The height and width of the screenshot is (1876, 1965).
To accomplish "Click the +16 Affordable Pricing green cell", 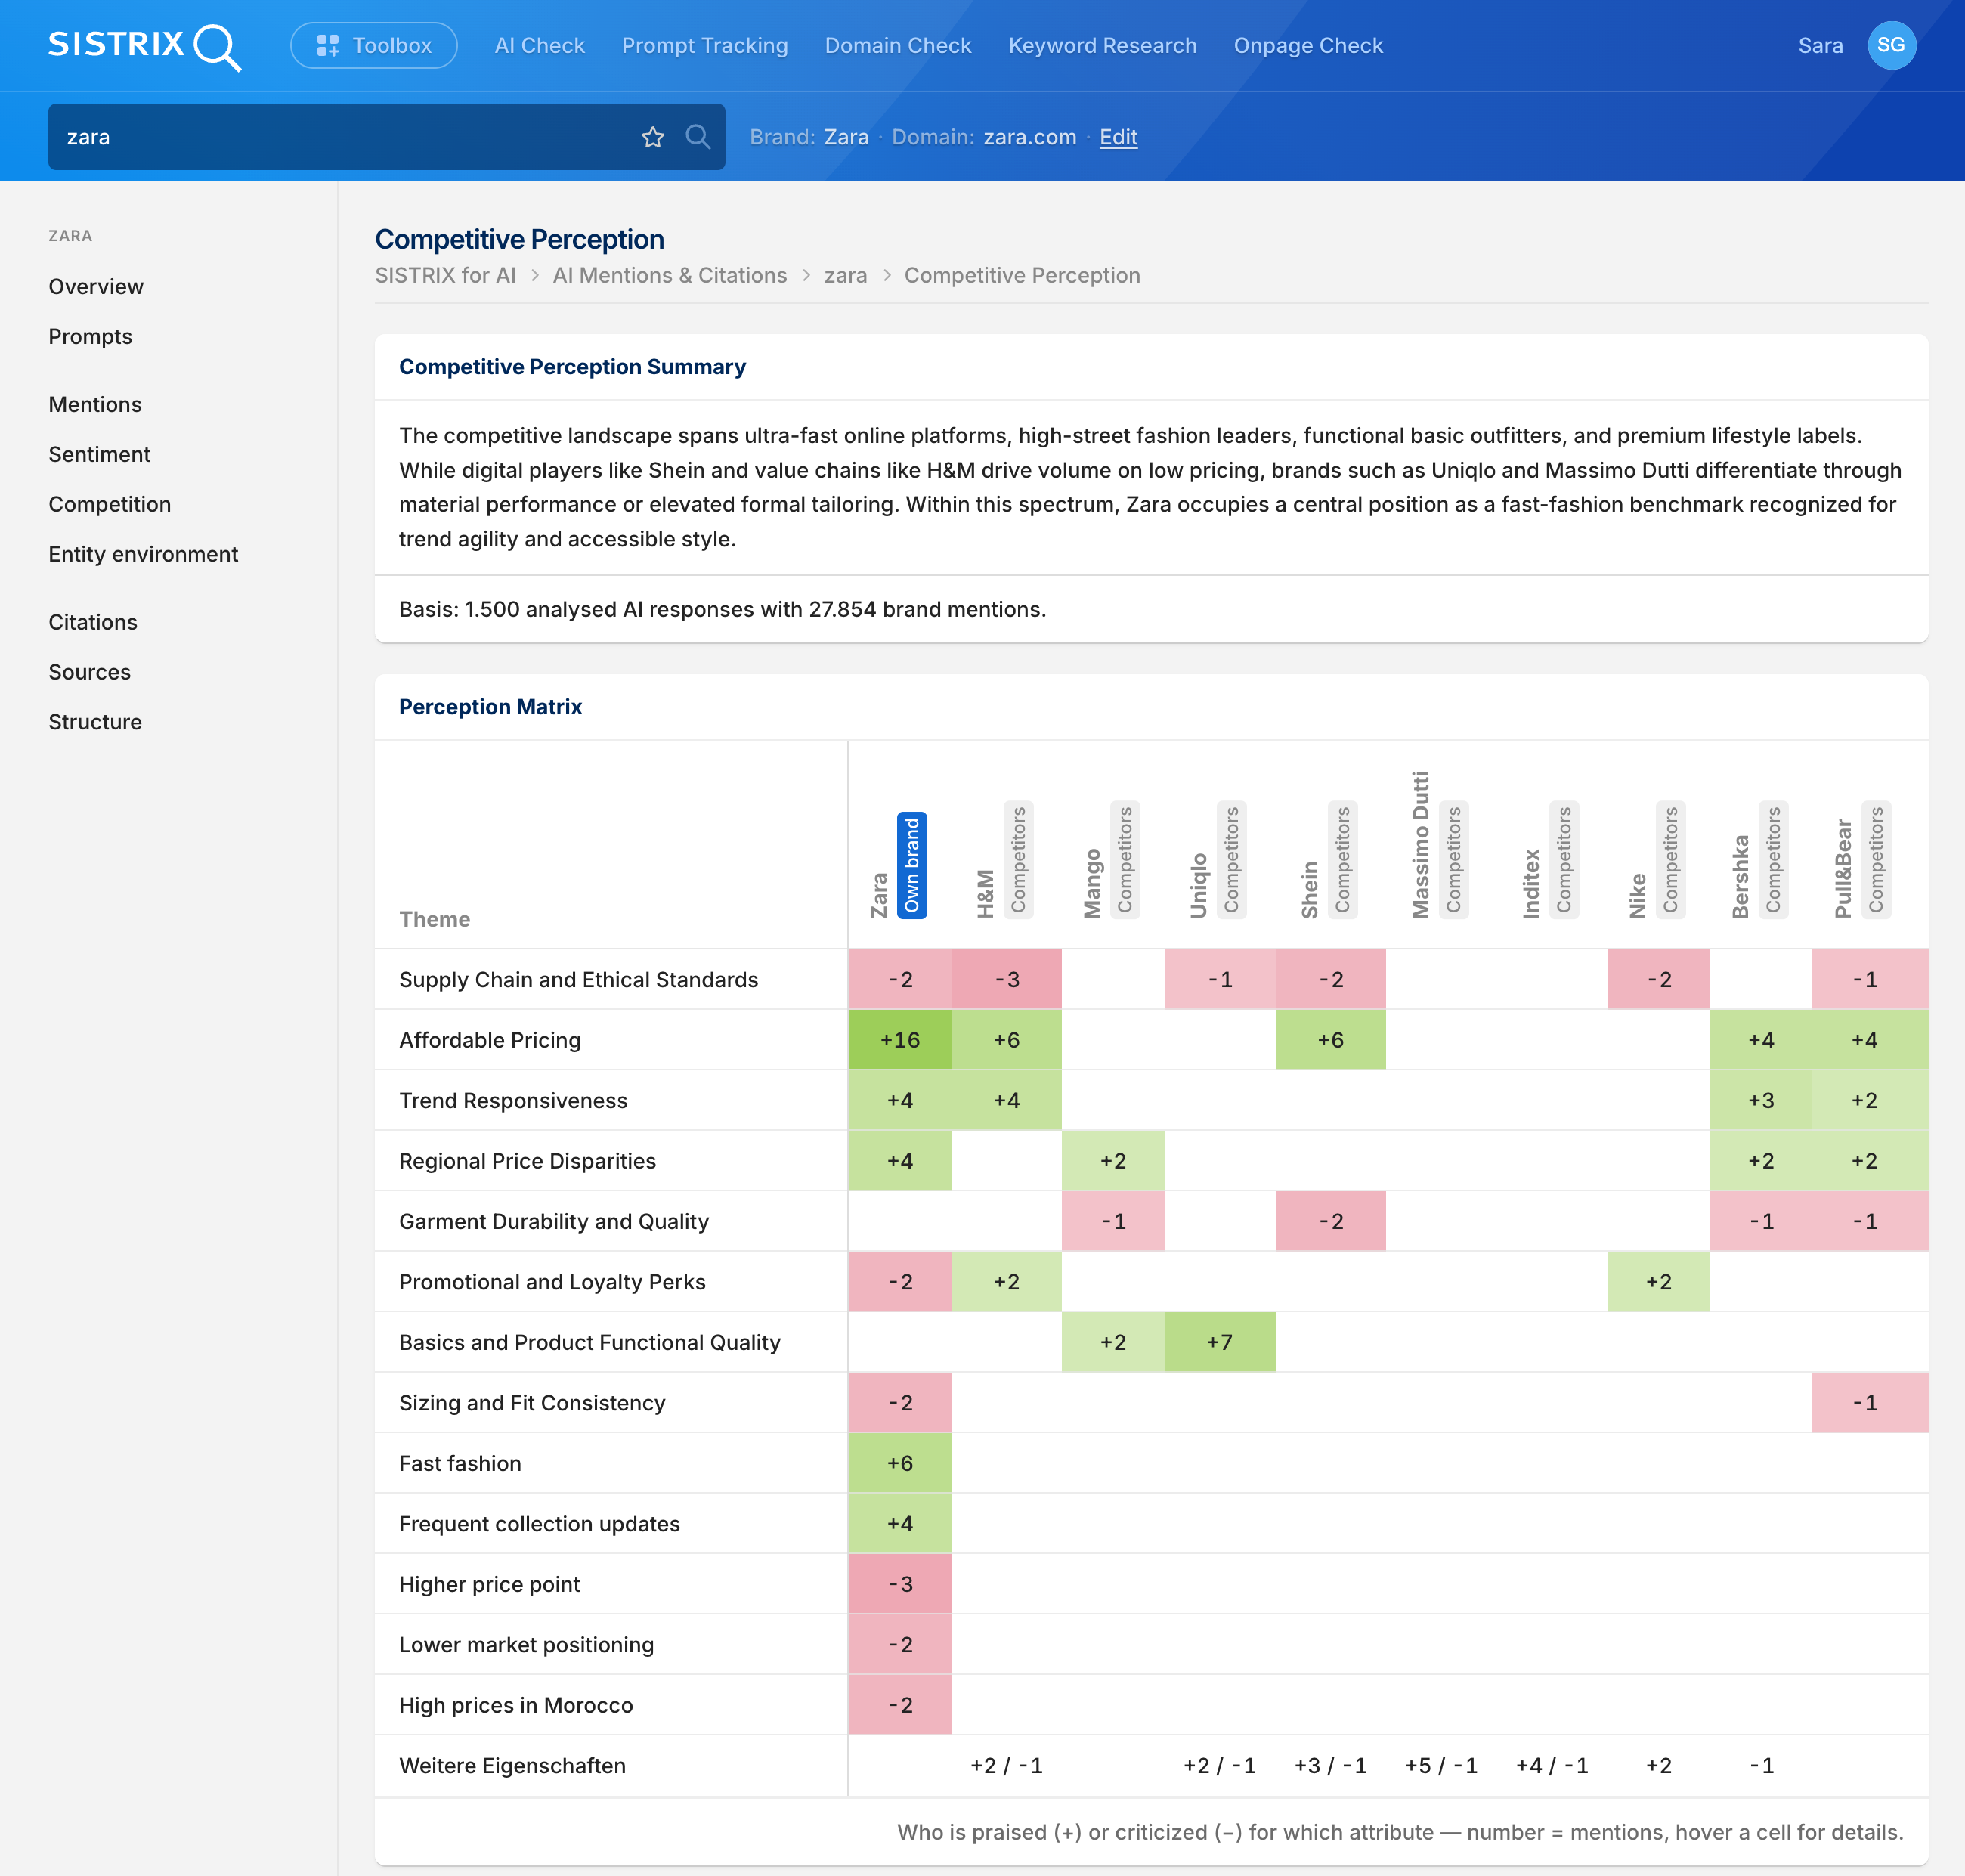I will coord(900,1040).
